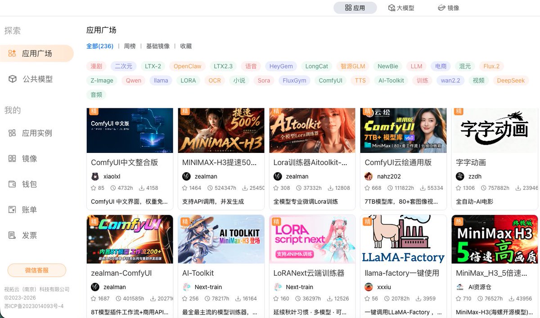Click the 镜像 icon in the sidebar

pos(13,158)
